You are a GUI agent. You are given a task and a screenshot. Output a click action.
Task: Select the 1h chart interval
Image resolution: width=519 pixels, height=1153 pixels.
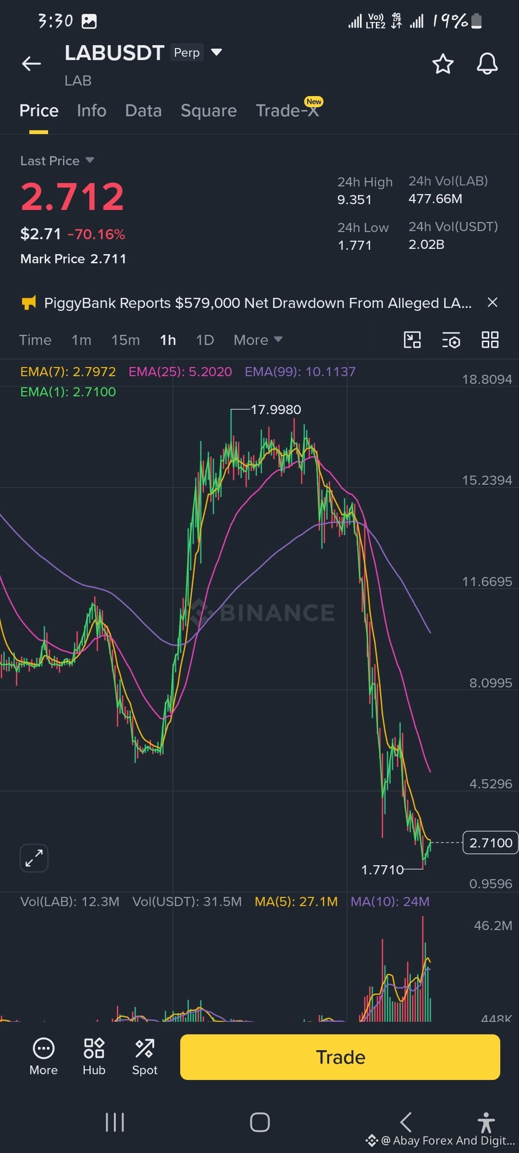point(168,340)
